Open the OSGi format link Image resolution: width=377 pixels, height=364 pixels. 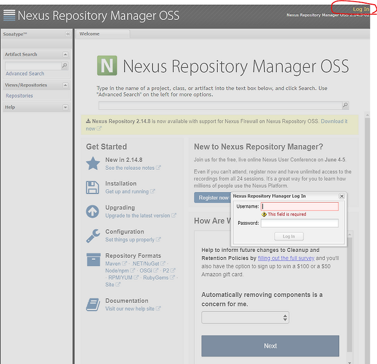(x=146, y=271)
